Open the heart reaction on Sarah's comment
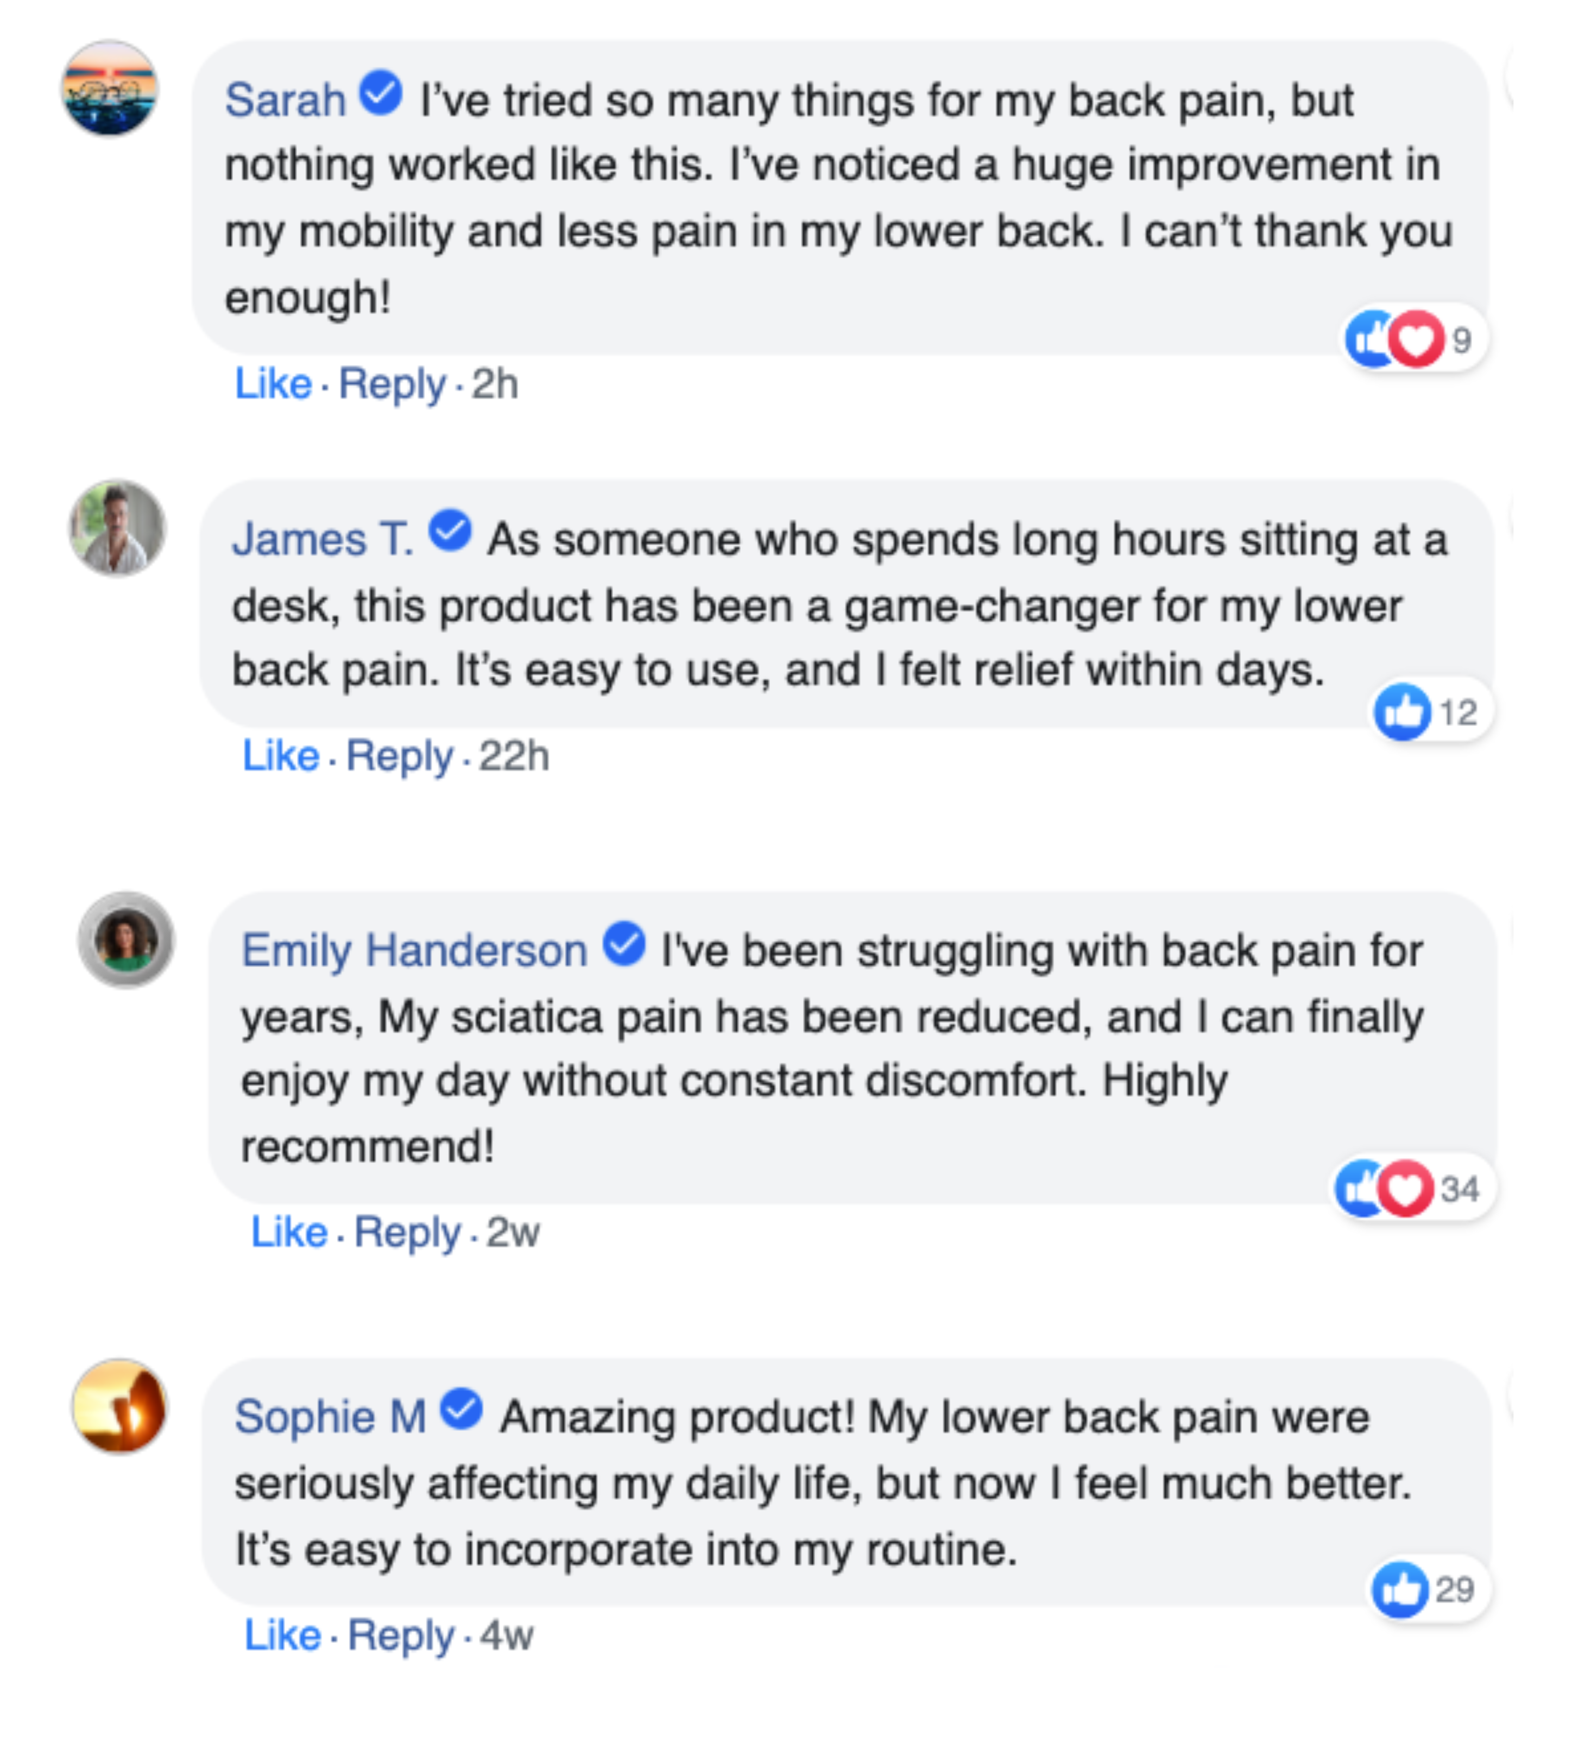 [x=1416, y=339]
